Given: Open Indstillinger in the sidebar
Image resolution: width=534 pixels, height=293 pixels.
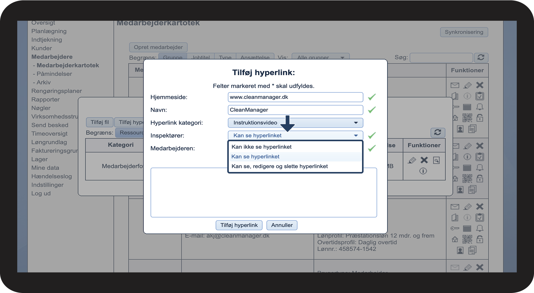Looking at the screenshot, I should pyautogui.click(x=47, y=185).
